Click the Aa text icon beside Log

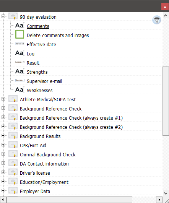click(x=19, y=53)
